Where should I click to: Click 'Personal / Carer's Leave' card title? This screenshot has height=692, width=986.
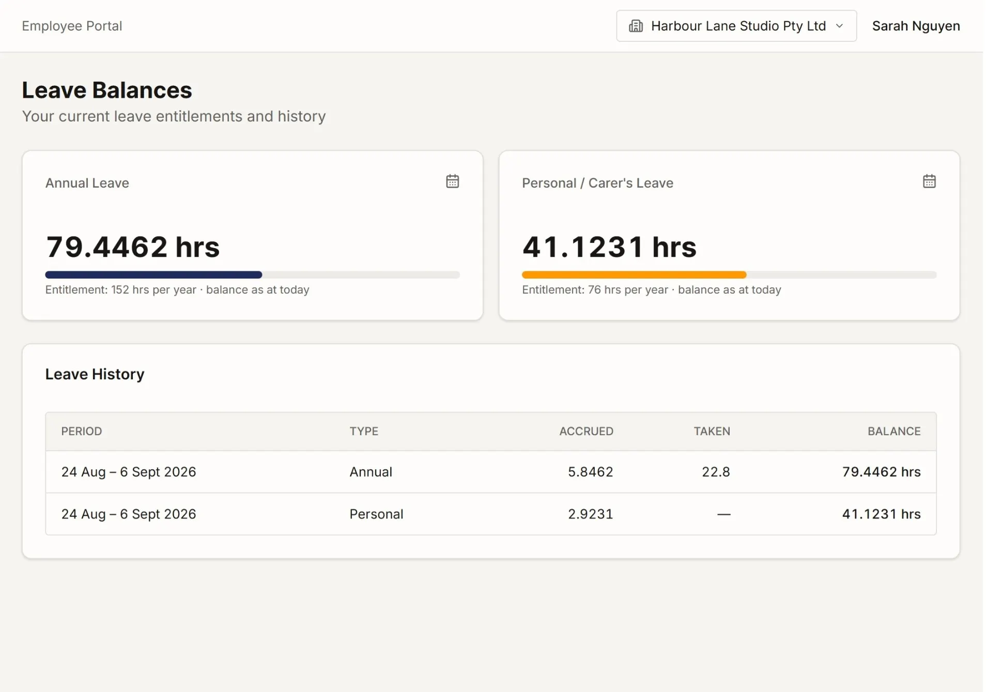(x=597, y=183)
